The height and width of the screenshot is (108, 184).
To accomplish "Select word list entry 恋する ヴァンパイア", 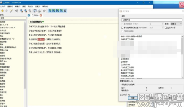I will tap(7, 27).
